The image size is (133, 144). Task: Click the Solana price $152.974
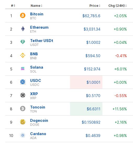click(92, 69)
